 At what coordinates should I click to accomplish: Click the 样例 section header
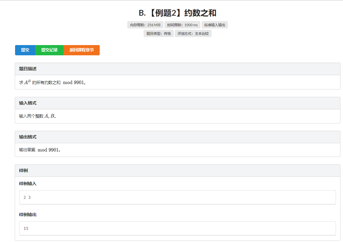click(177, 171)
